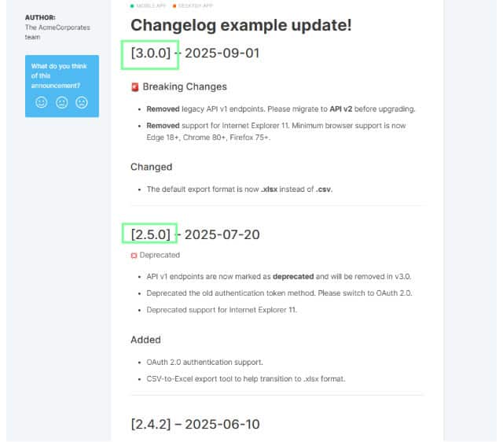
Task: Click the green Mobile App tag dot
Action: tap(132, 6)
